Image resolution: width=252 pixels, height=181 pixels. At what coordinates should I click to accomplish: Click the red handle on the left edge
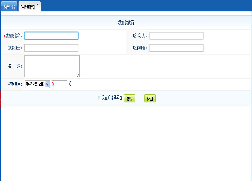coord(1,99)
